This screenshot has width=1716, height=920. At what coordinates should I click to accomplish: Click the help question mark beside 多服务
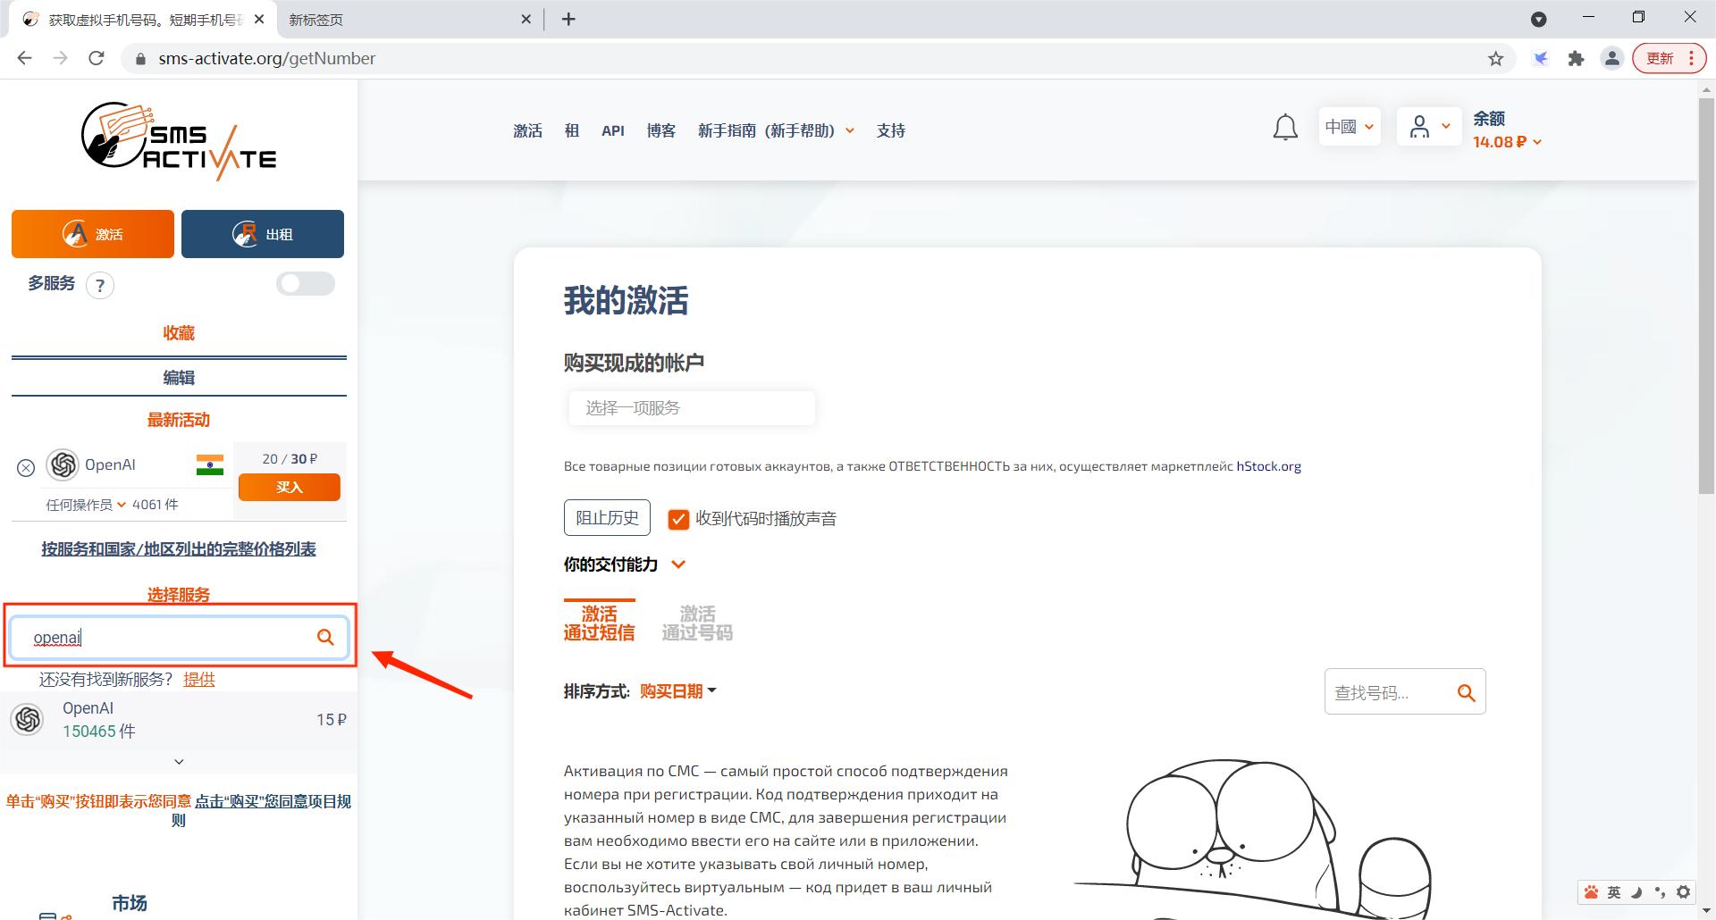[100, 286]
